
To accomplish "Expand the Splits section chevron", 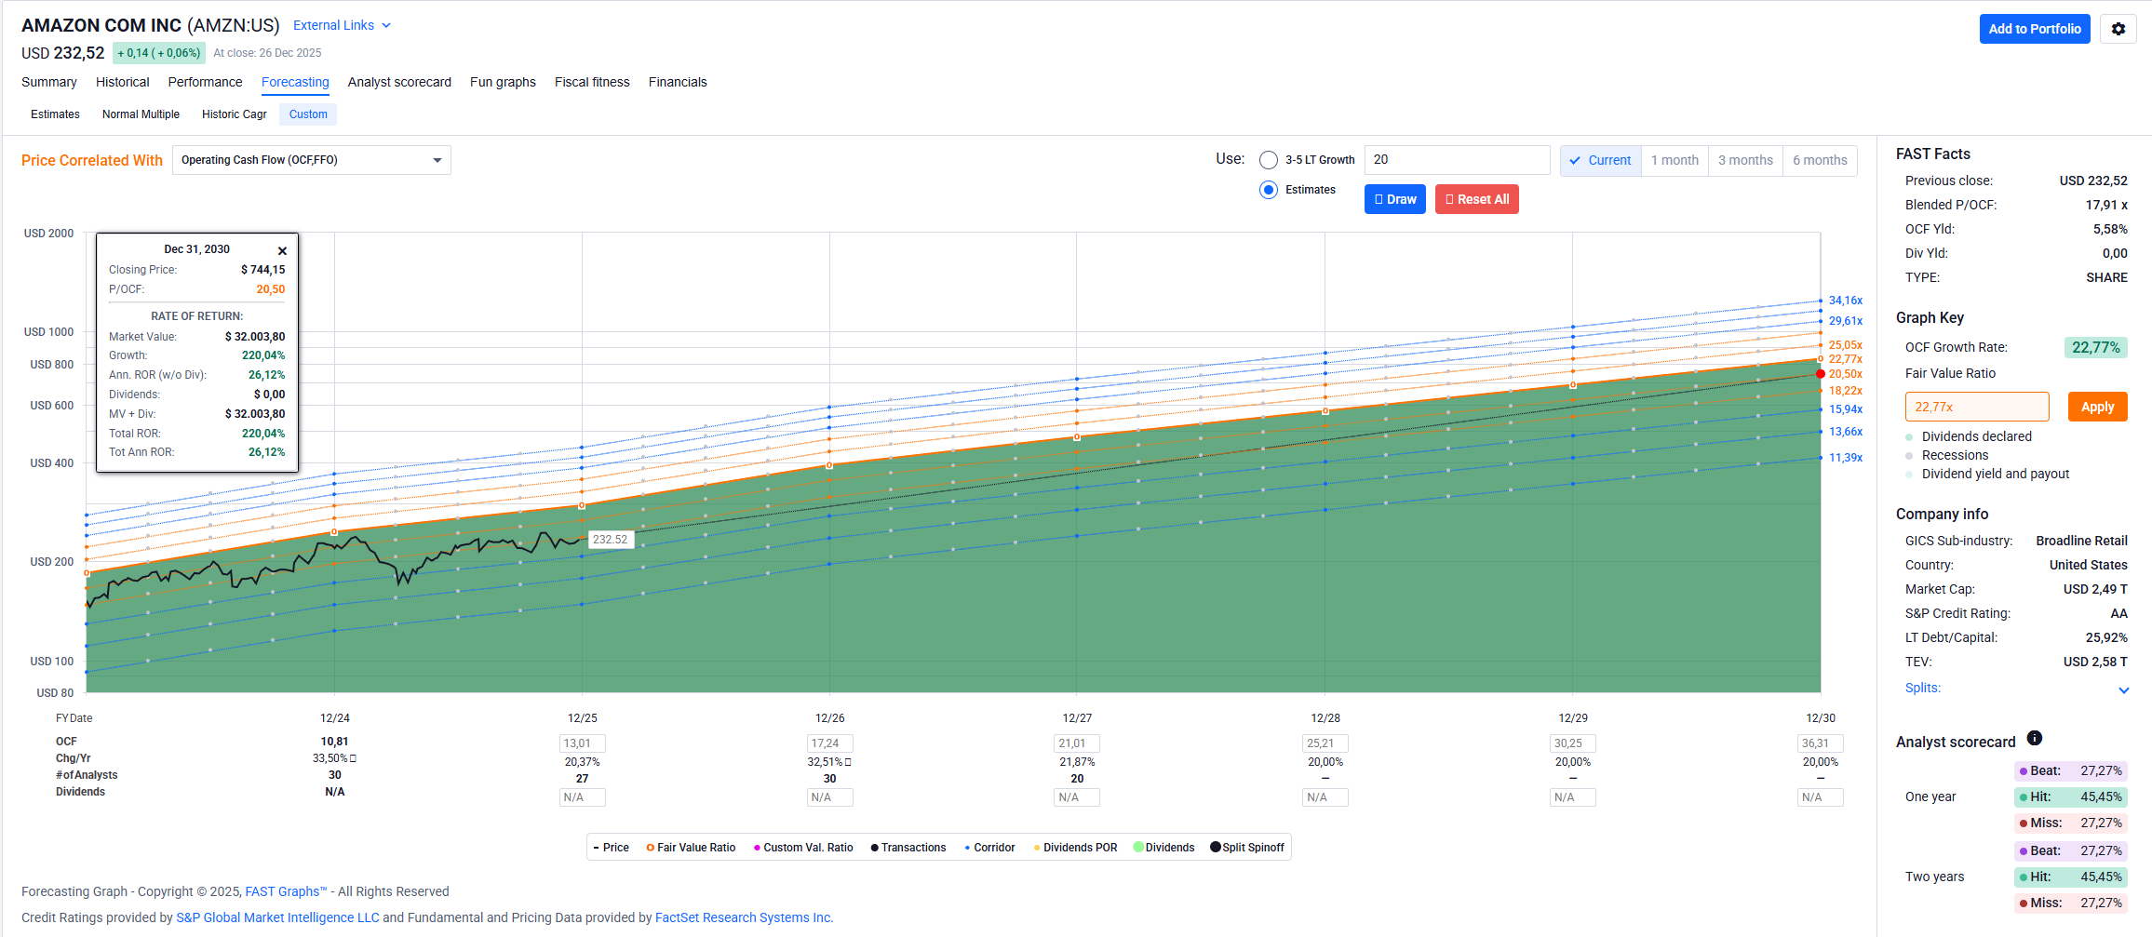I will point(2123,689).
